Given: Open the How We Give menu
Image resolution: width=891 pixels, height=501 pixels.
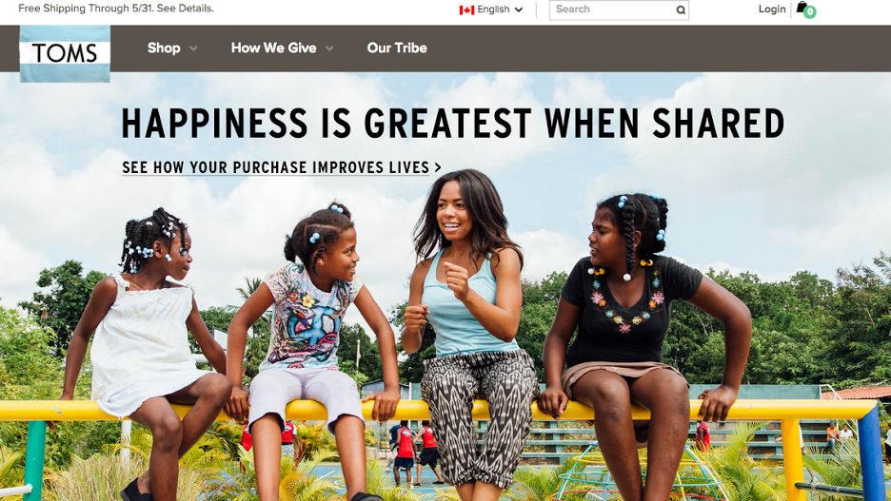Looking at the screenshot, I should (274, 48).
